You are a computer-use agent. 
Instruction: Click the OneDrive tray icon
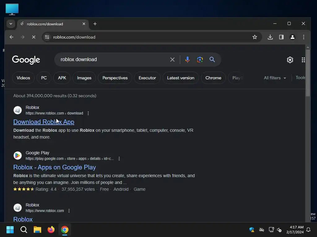click(x=262, y=230)
